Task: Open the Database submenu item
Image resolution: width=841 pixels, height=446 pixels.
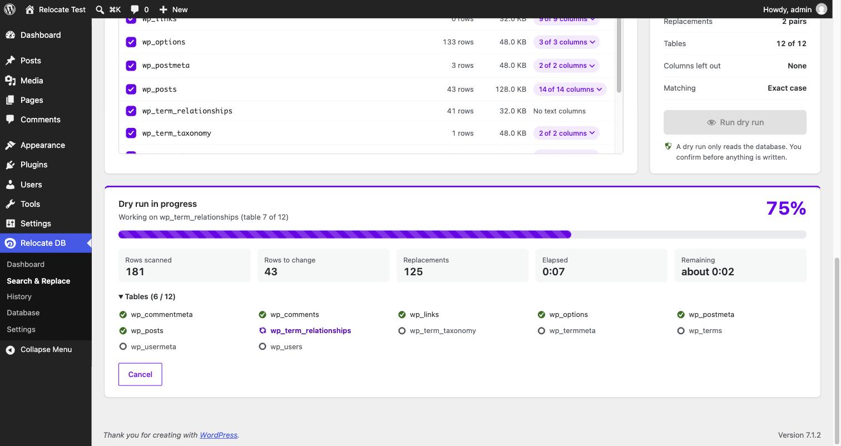Action: [x=23, y=313]
